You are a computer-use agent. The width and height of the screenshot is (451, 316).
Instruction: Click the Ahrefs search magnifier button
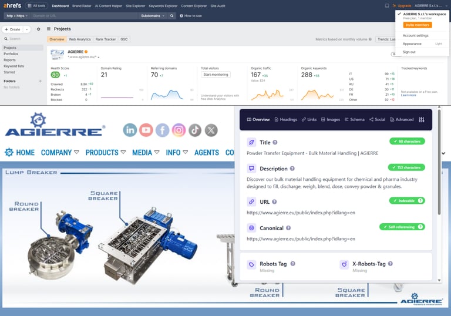click(x=171, y=16)
